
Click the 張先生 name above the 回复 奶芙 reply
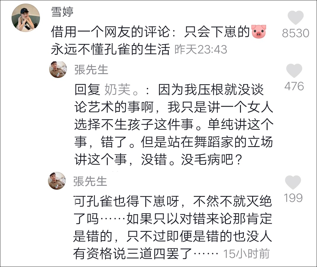pyautogui.click(x=91, y=70)
